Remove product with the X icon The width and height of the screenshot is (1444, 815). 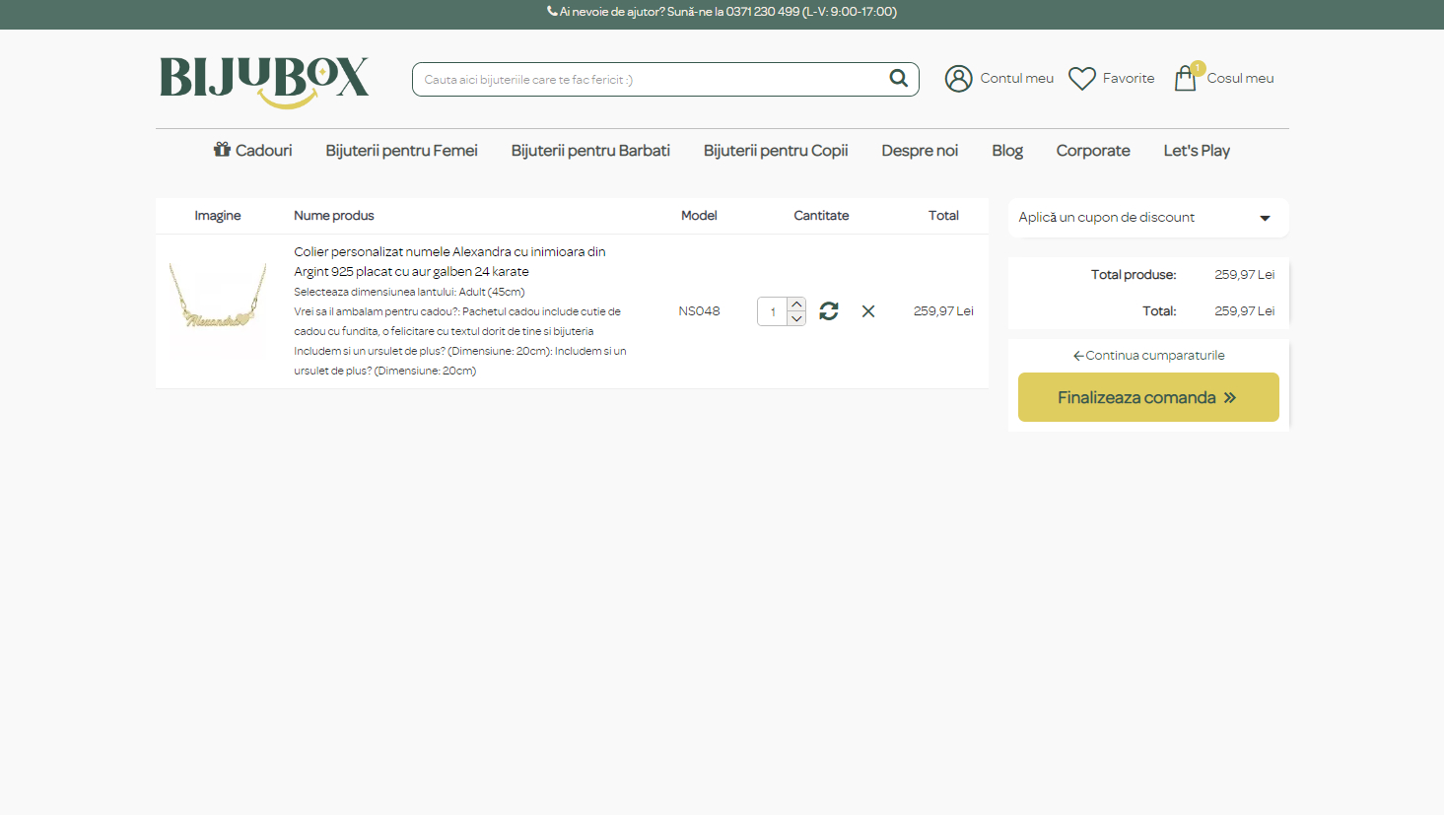pyautogui.click(x=868, y=311)
